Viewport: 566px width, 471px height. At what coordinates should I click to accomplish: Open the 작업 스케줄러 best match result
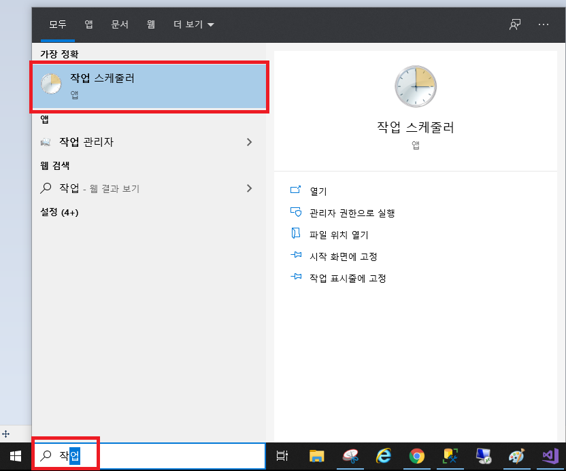click(x=150, y=86)
